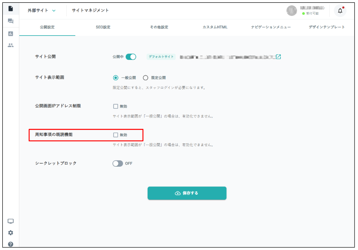The width and height of the screenshot is (358, 250).
Task: Toggle the サイト公開 switch
Action: click(x=131, y=57)
